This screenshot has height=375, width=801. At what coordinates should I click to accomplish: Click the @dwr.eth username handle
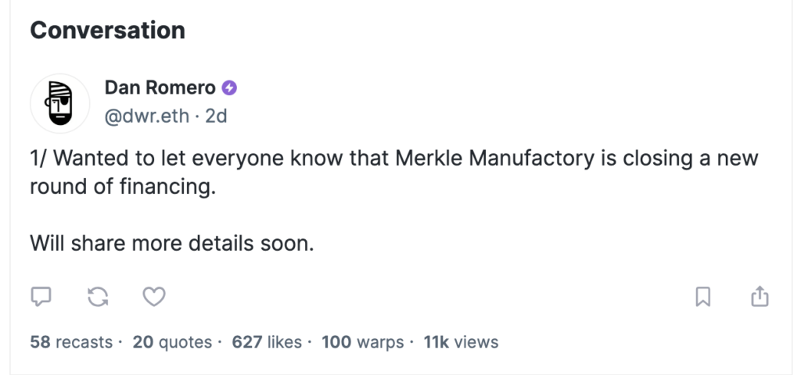146,116
